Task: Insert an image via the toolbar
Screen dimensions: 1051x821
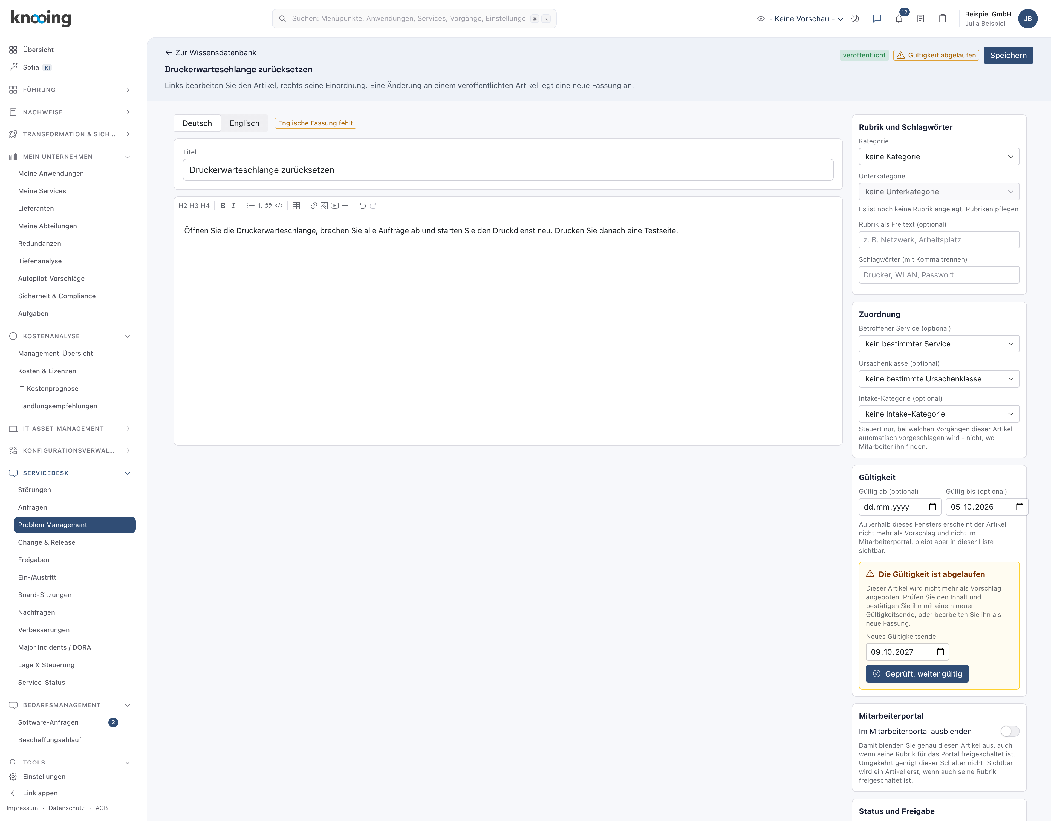Action: point(324,206)
